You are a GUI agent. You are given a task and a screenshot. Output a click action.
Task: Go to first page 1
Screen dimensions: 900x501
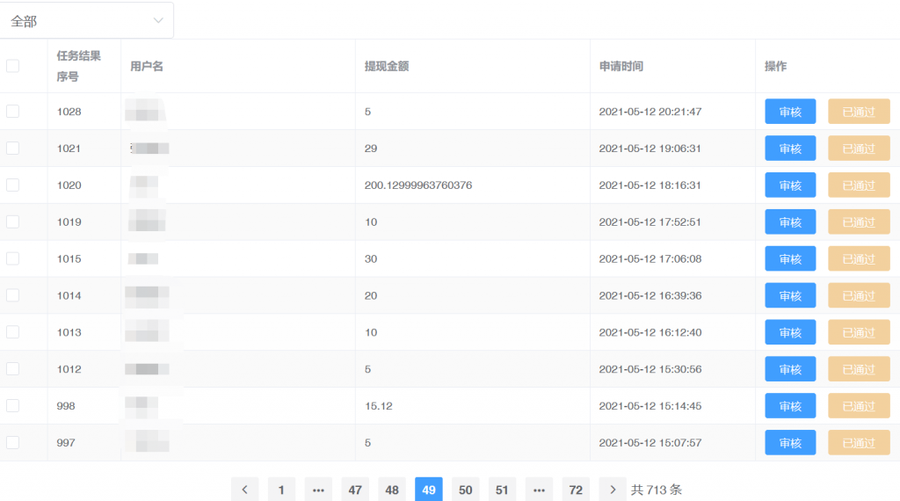[x=281, y=490]
